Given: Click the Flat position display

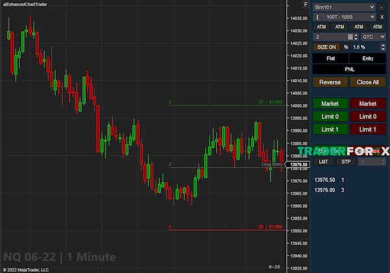Looking at the screenshot, I should point(330,58).
